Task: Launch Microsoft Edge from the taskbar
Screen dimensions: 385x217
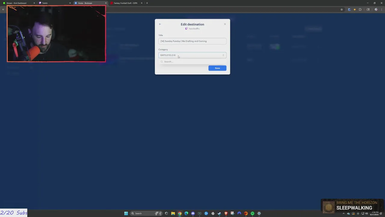Action: click(x=186, y=213)
